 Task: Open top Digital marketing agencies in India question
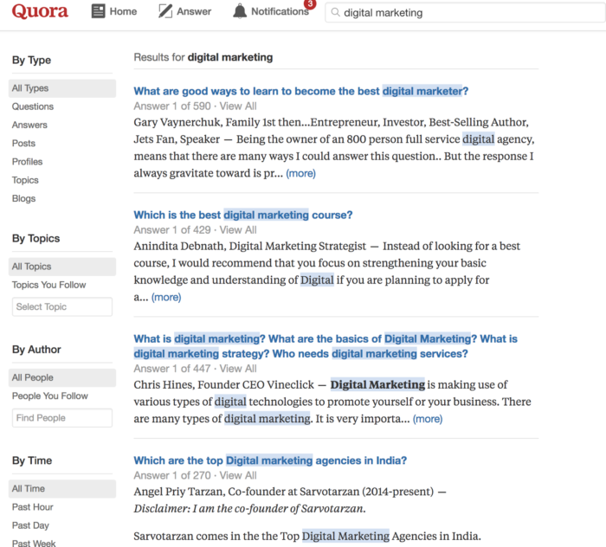pos(270,460)
